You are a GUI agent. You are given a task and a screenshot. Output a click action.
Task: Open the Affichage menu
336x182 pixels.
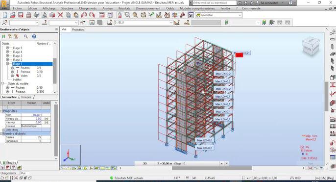coord(49,8)
